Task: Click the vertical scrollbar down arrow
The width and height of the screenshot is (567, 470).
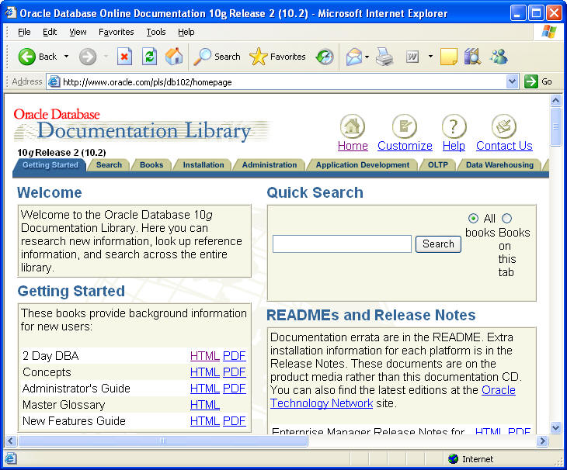Action: pyautogui.click(x=555, y=428)
